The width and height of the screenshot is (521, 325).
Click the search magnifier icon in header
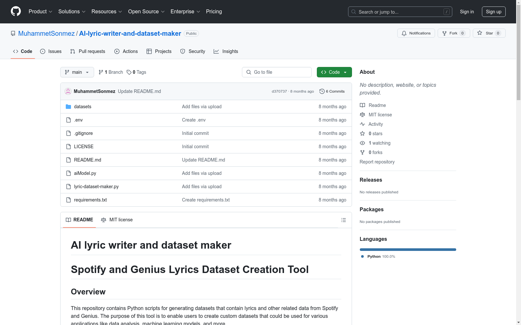click(354, 12)
